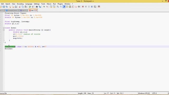Click the line 'float hightemp, lowtemp;'

pos(17,22)
